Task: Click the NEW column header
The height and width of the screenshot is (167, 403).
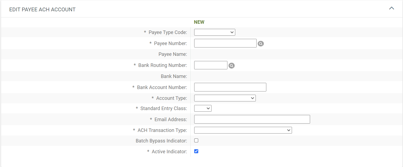Action: tap(199, 22)
